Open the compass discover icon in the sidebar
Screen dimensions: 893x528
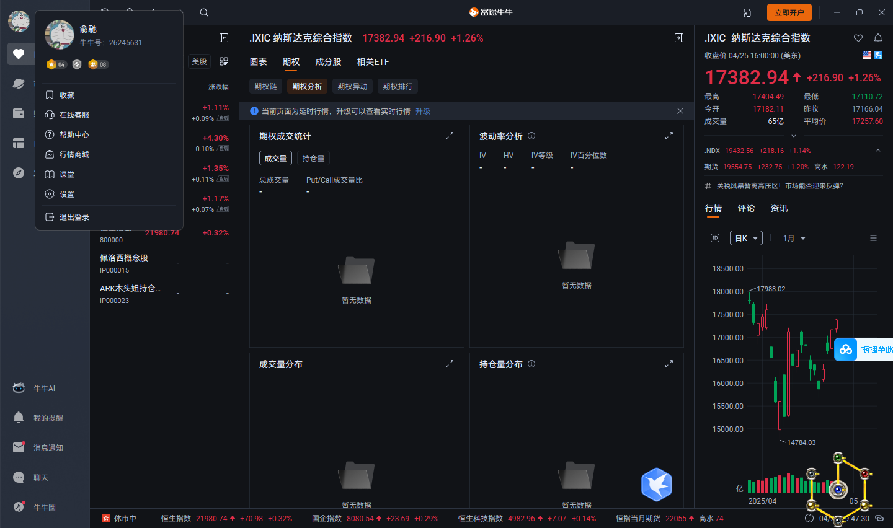pyautogui.click(x=19, y=173)
